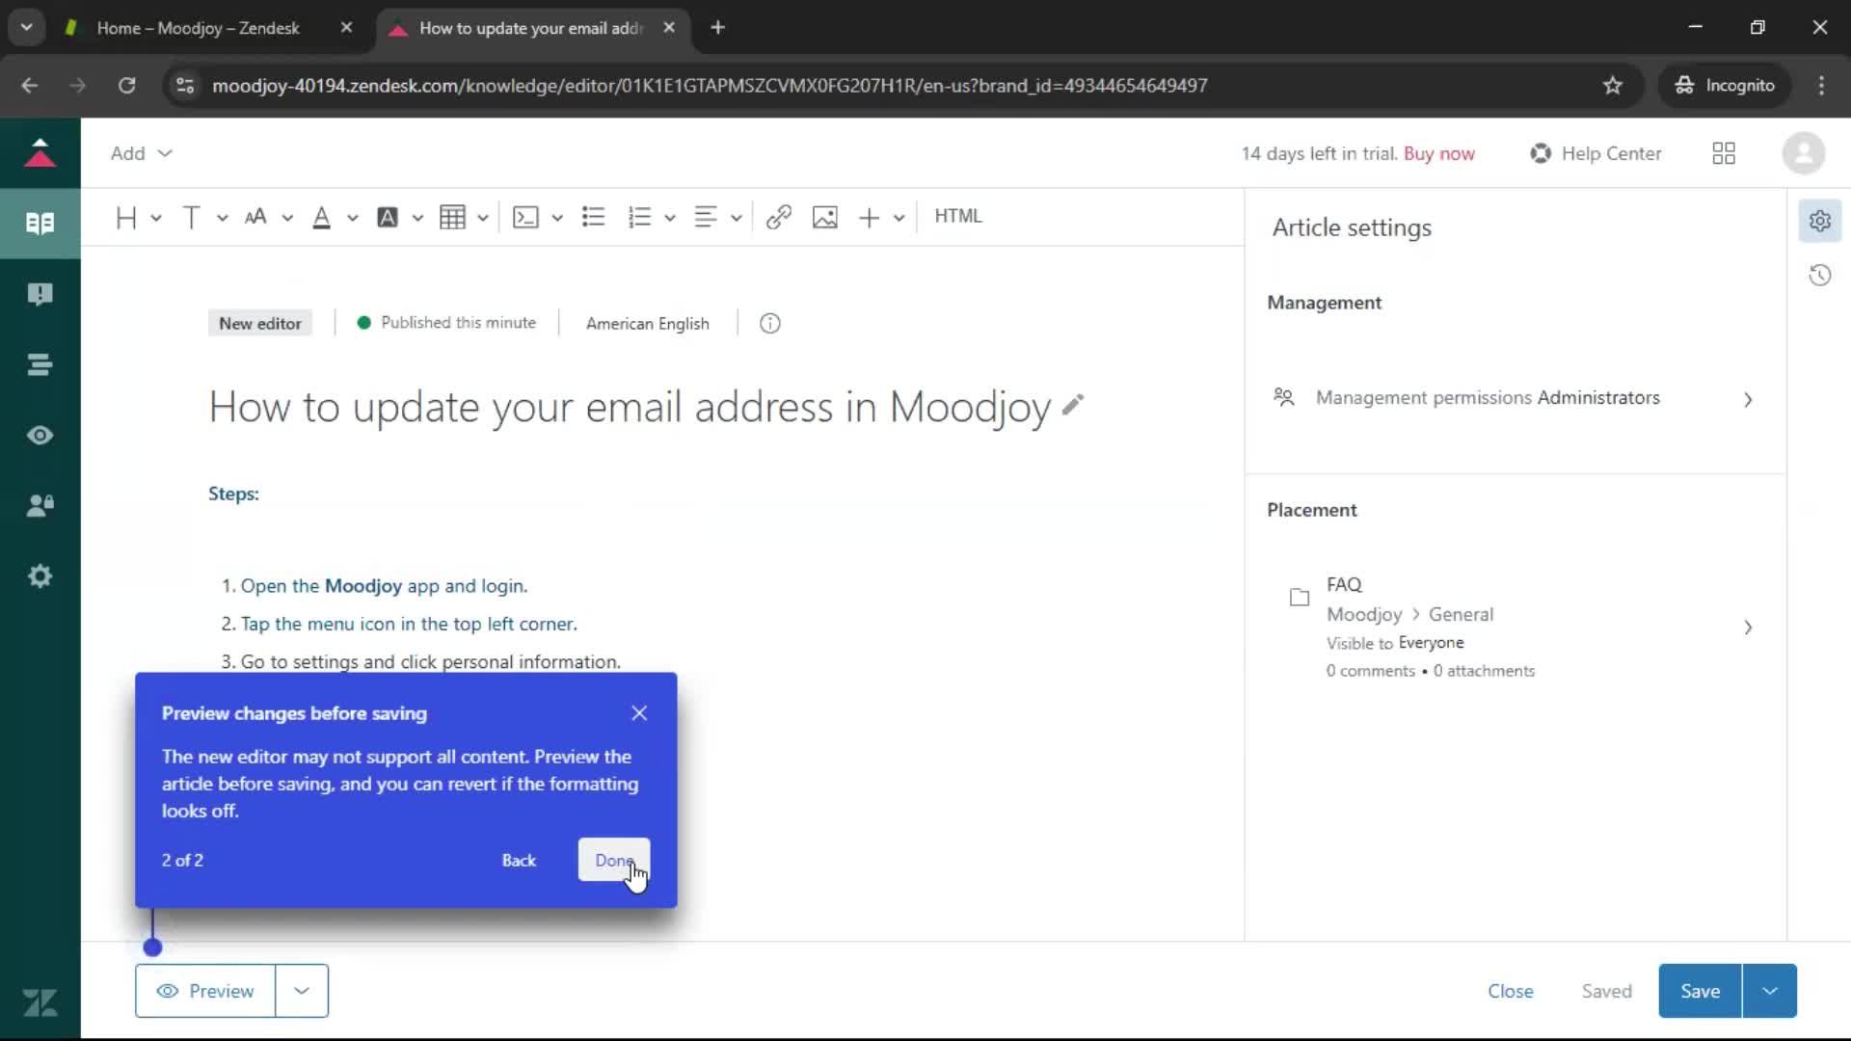1851x1041 pixels.
Task: Expand the Heading dropdown arrow
Action: pyautogui.click(x=156, y=219)
